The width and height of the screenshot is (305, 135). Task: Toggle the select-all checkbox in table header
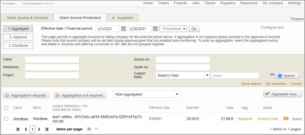click(6, 108)
